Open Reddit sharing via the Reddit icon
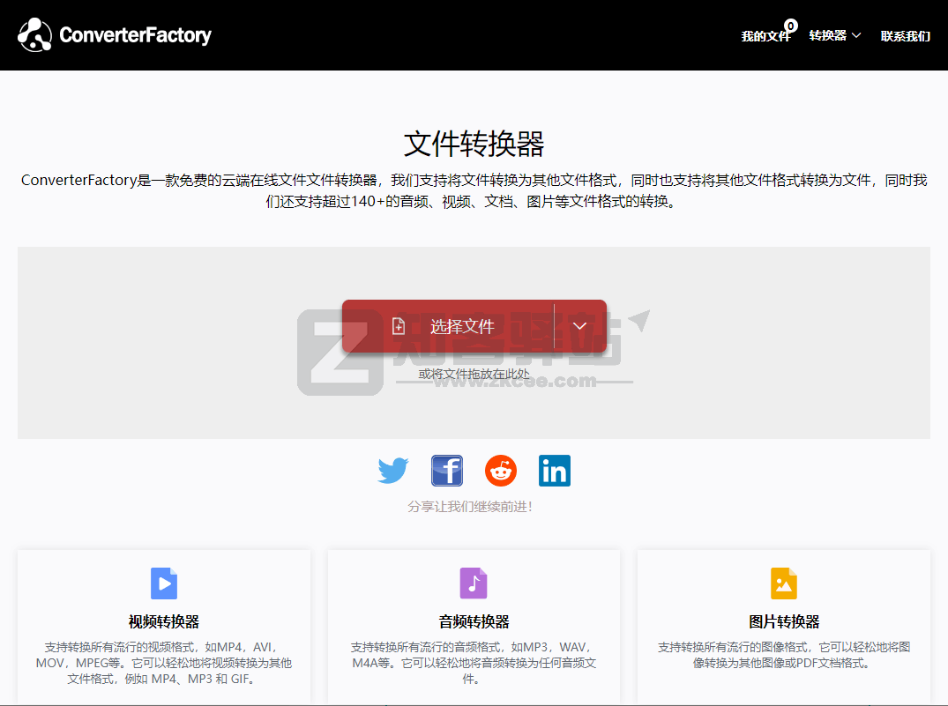 pyautogui.click(x=500, y=470)
